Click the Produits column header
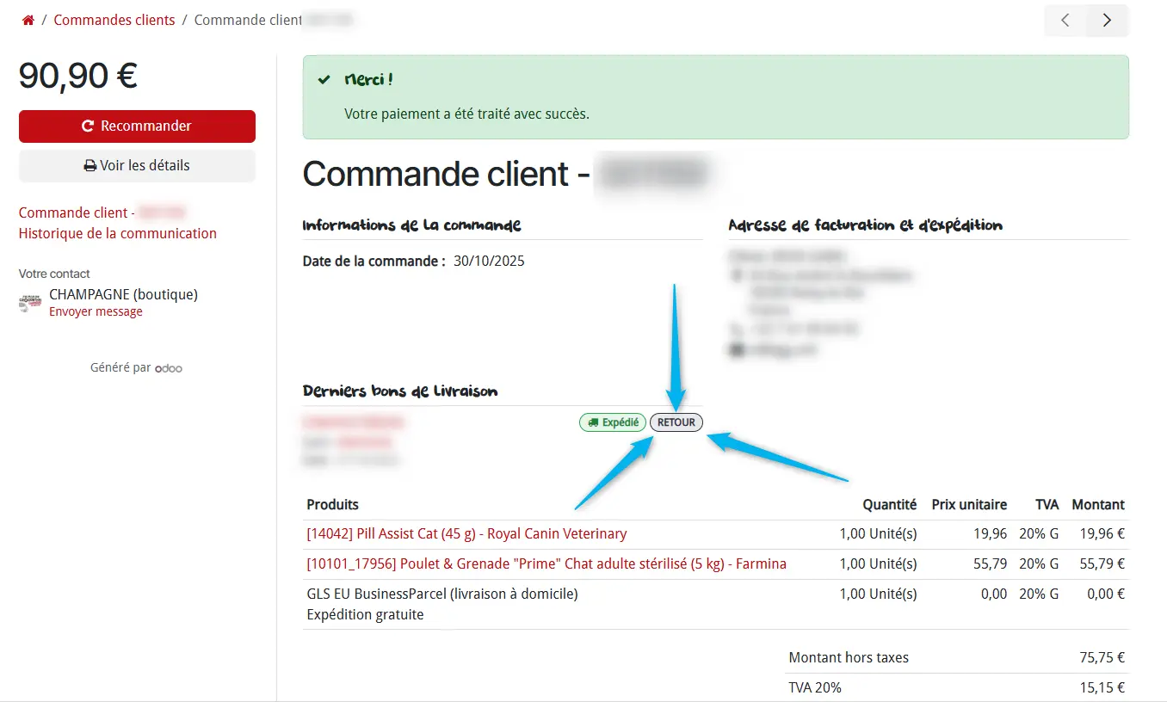The width and height of the screenshot is (1167, 702). (x=332, y=504)
